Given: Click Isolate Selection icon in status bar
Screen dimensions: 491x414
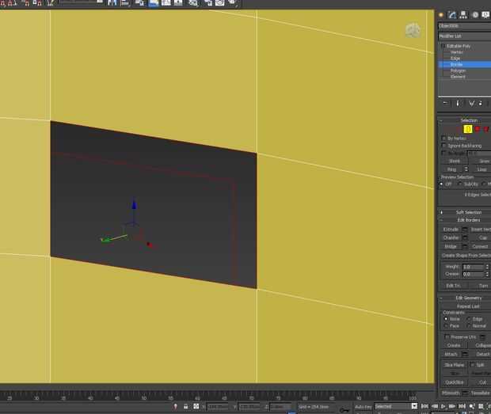Looking at the screenshot, I should point(175,407).
